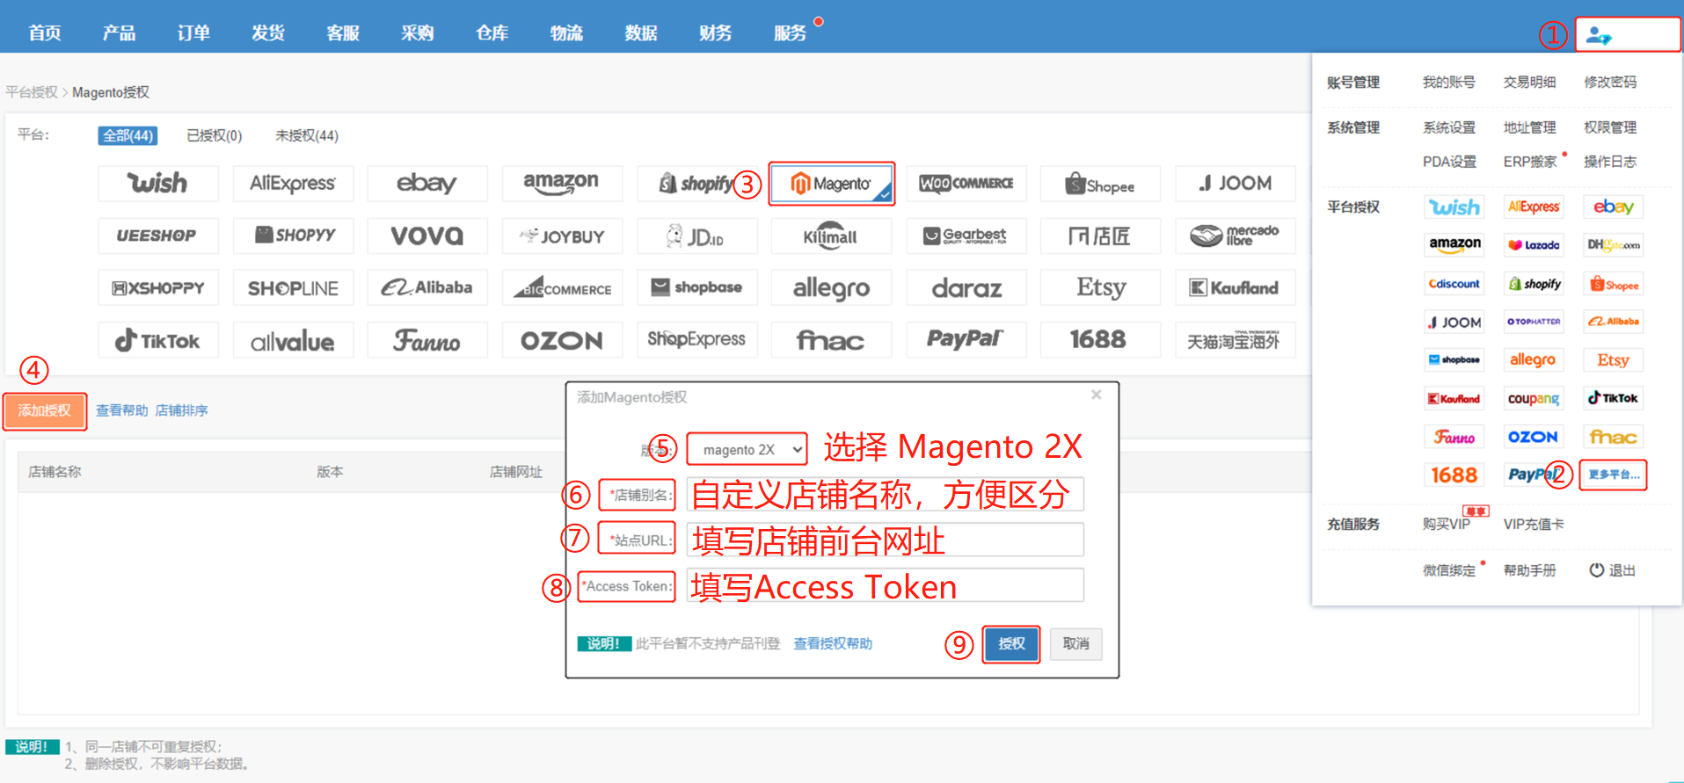Choose the Kilimall platform tile
This screenshot has width=1684, height=783.
[832, 236]
